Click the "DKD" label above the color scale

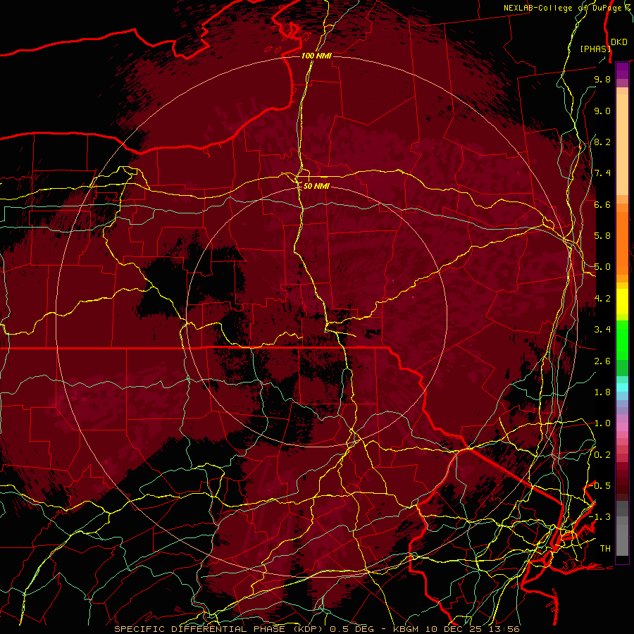pyautogui.click(x=619, y=42)
